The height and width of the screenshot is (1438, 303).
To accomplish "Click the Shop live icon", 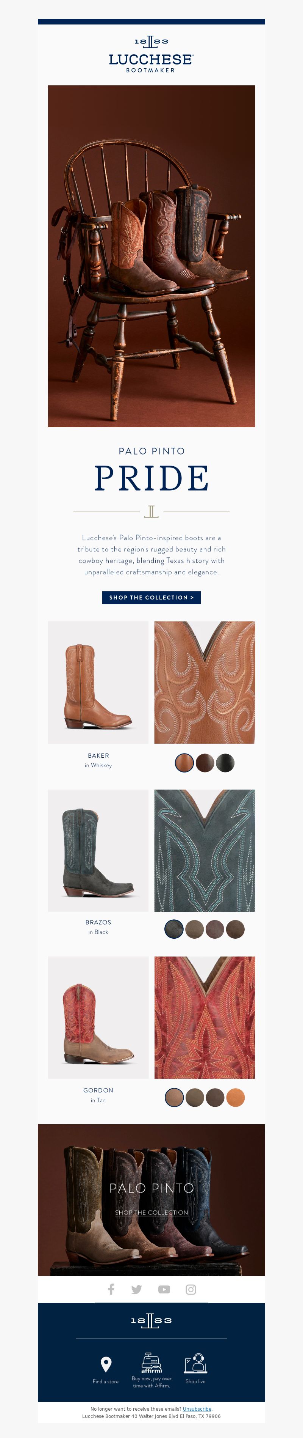I will click(x=195, y=1363).
